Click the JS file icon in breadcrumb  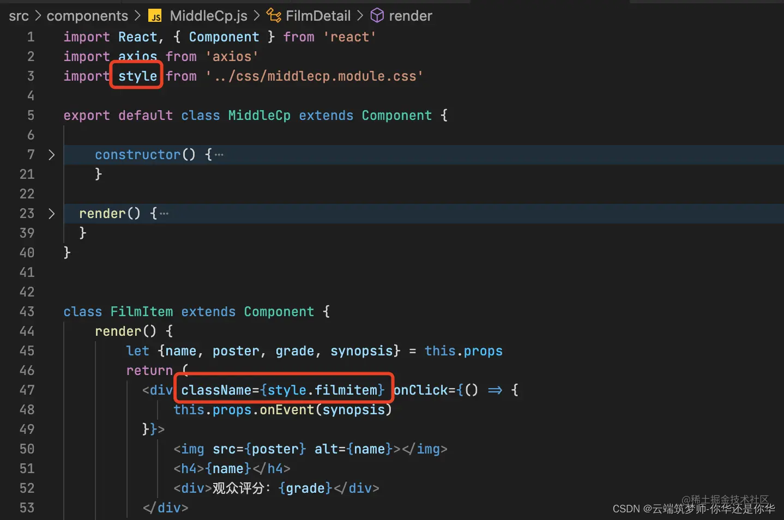(x=155, y=16)
